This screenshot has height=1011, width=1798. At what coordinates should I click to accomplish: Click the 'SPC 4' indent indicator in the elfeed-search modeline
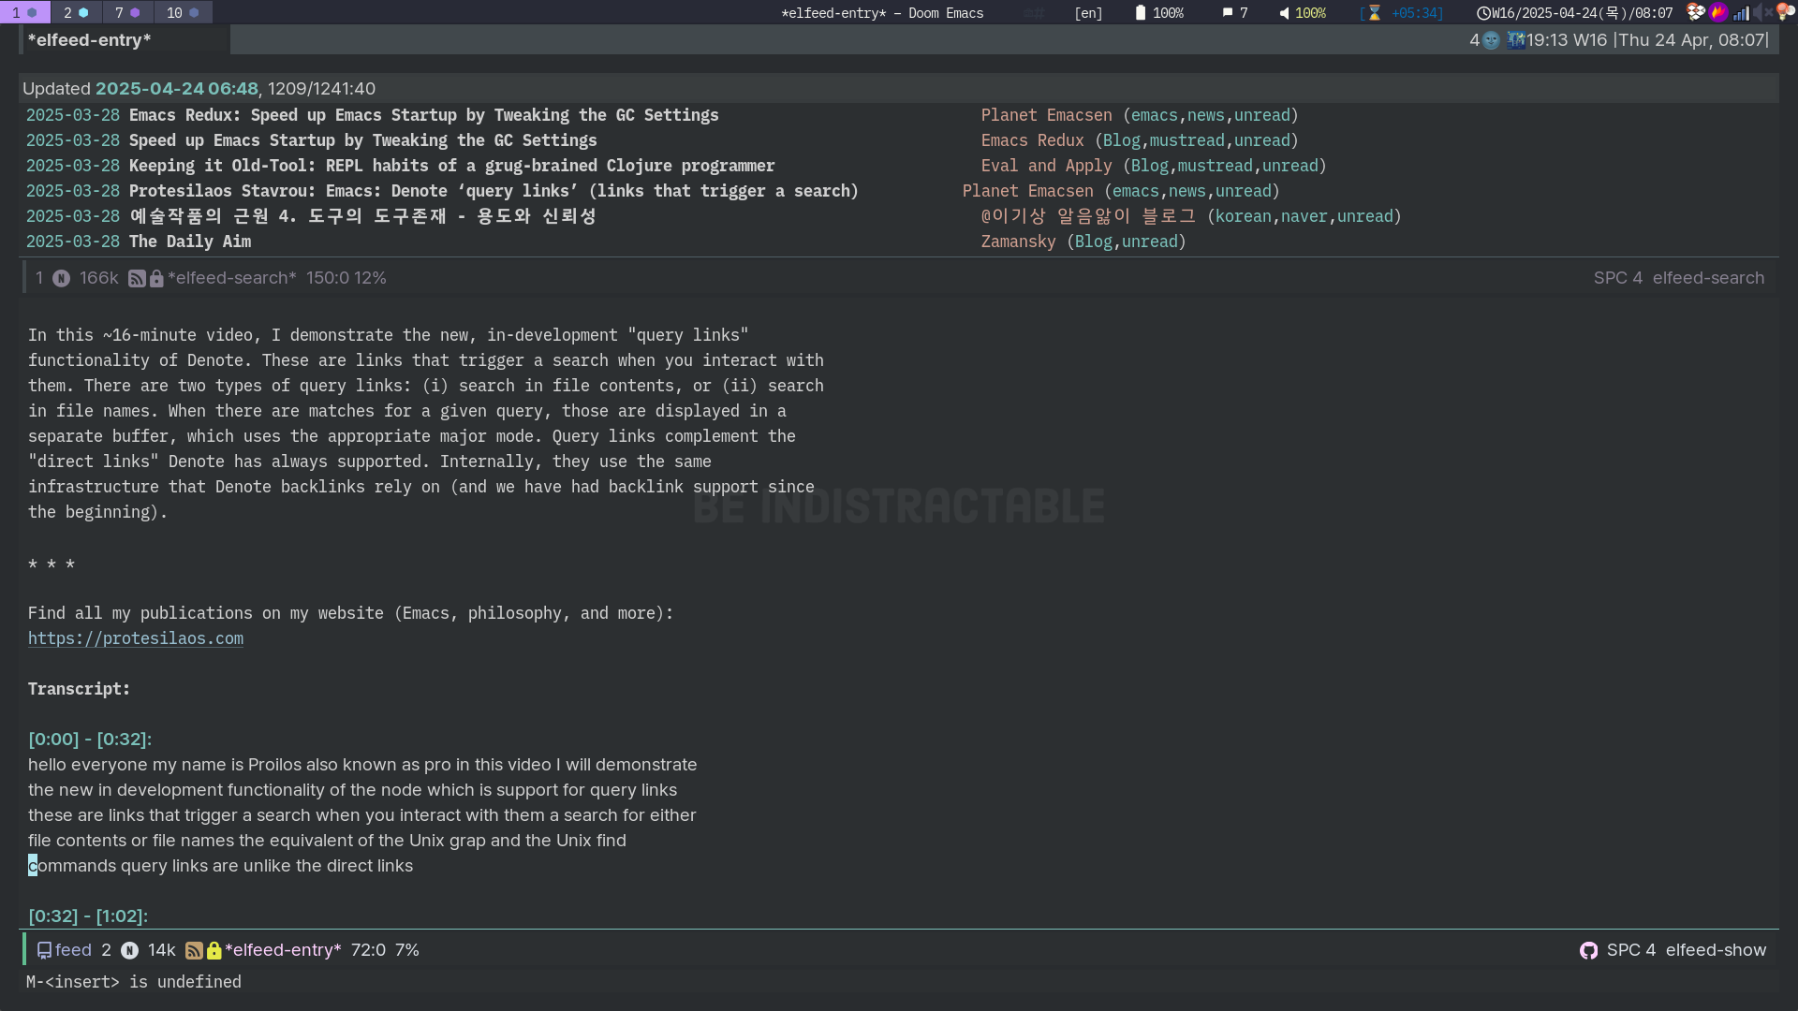point(1617,278)
